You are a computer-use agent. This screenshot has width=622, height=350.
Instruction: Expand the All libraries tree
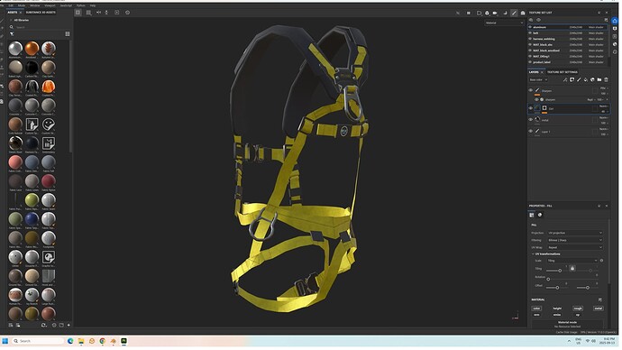pyautogui.click(x=11, y=20)
